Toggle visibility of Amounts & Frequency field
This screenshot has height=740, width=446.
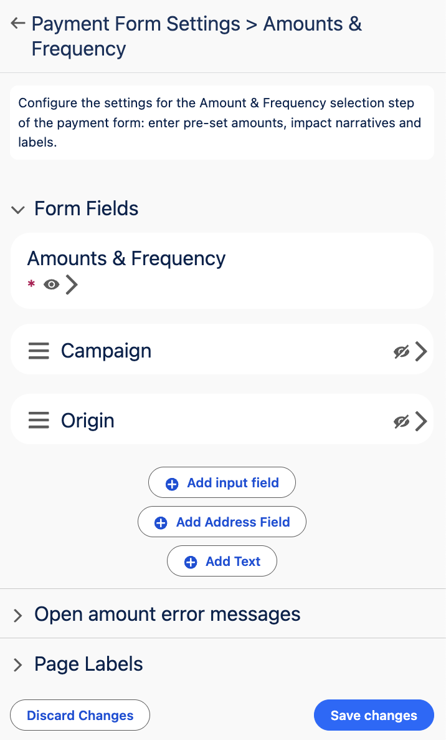point(51,285)
